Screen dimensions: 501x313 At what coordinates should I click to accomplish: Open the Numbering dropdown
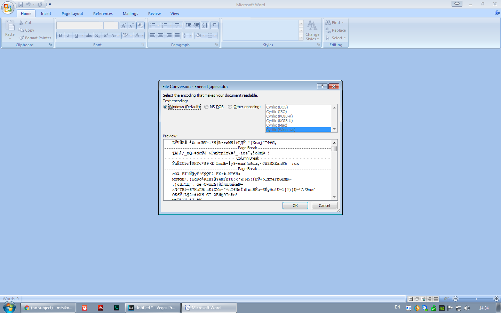170,25
